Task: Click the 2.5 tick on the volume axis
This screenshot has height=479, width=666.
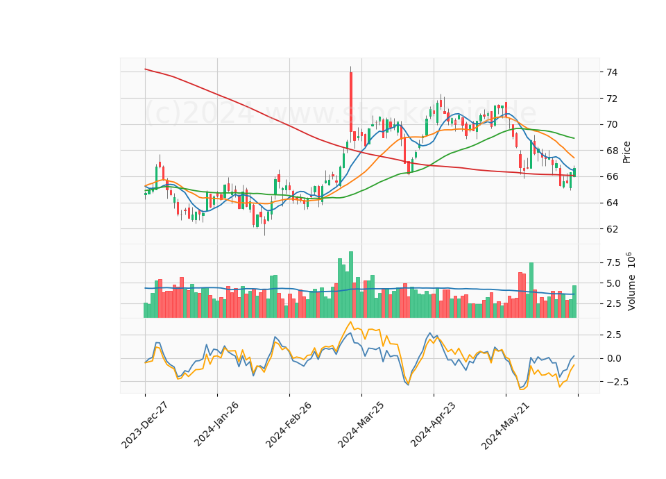Action: click(613, 304)
